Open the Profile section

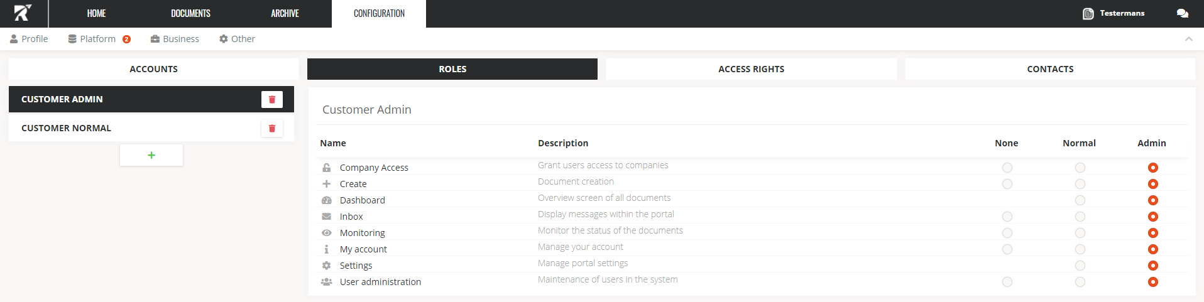click(29, 39)
